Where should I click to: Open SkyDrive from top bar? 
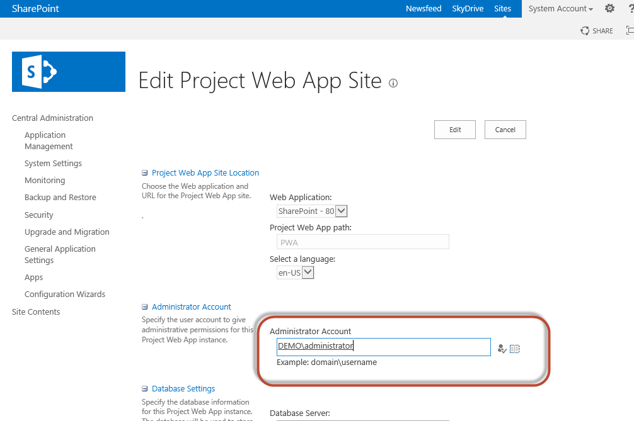[468, 8]
